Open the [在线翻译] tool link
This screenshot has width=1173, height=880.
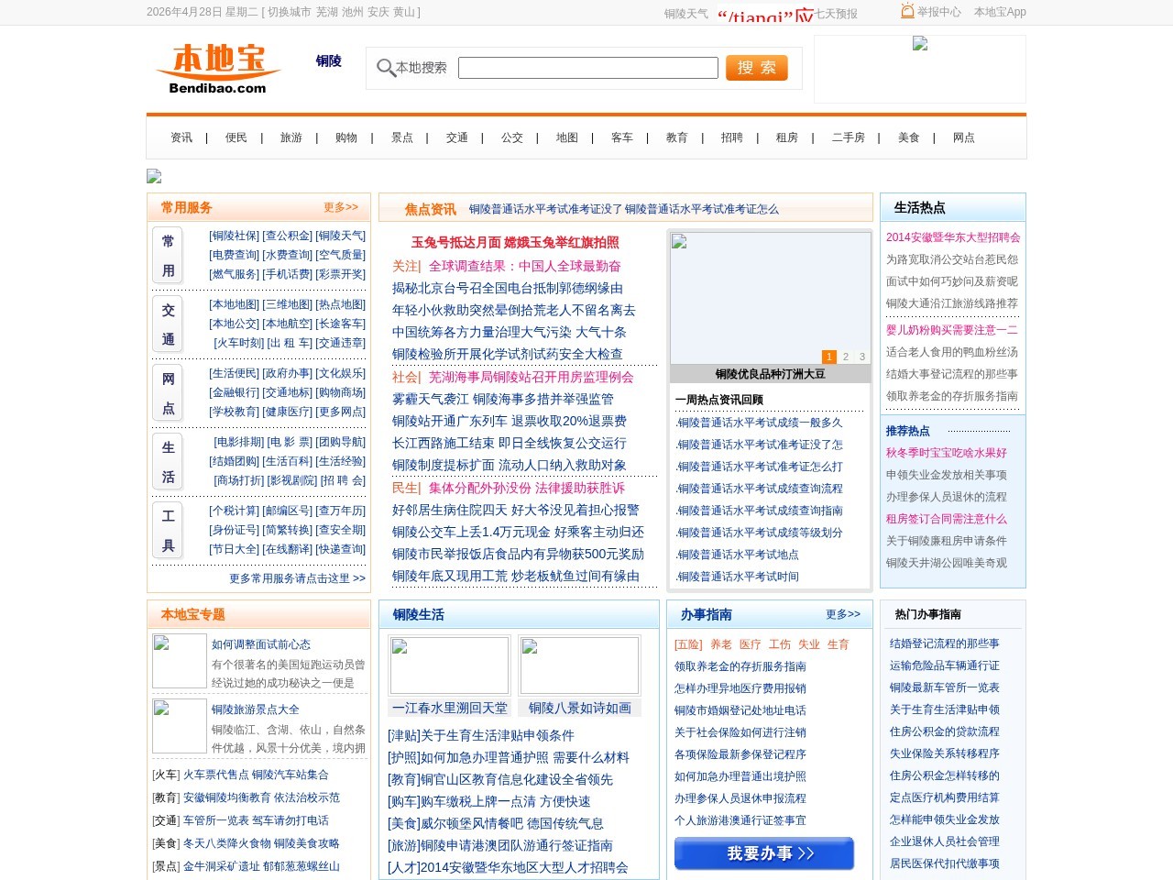[x=288, y=549]
